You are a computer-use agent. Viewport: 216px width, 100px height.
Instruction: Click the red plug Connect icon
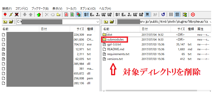pyautogui.click(x=5, y=15)
